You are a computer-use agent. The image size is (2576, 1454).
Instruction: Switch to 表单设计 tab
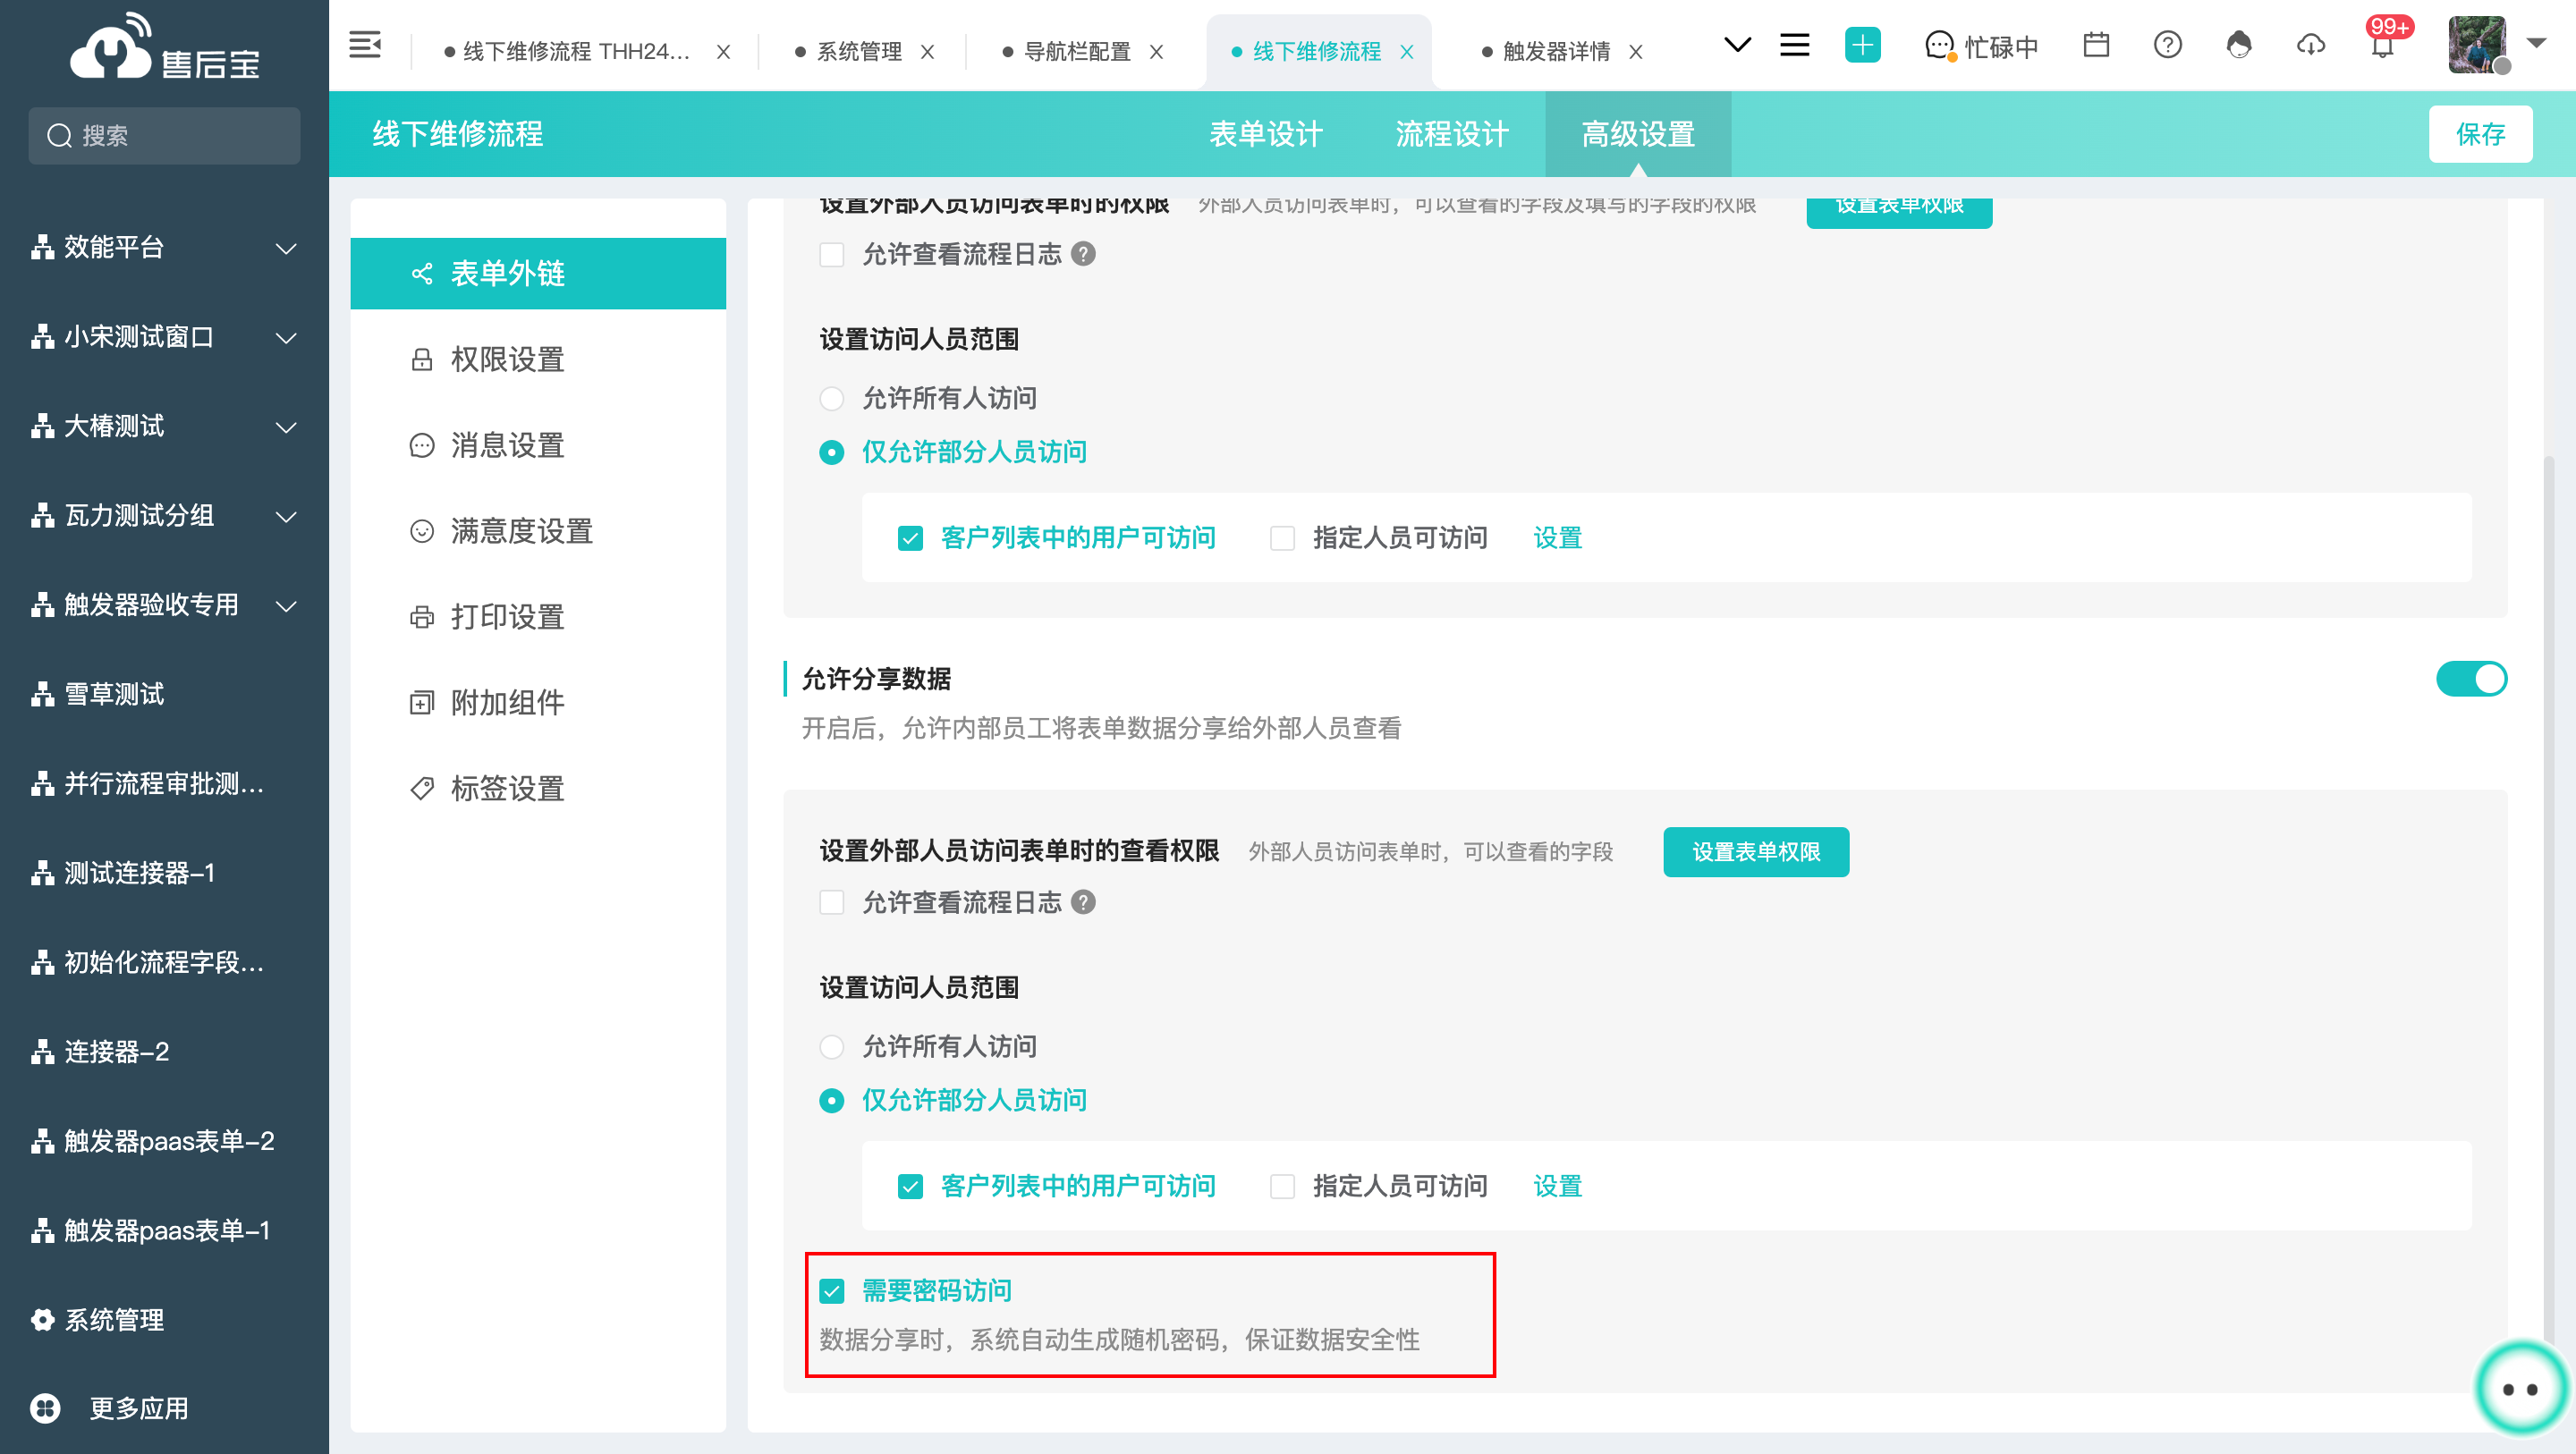click(x=1266, y=134)
